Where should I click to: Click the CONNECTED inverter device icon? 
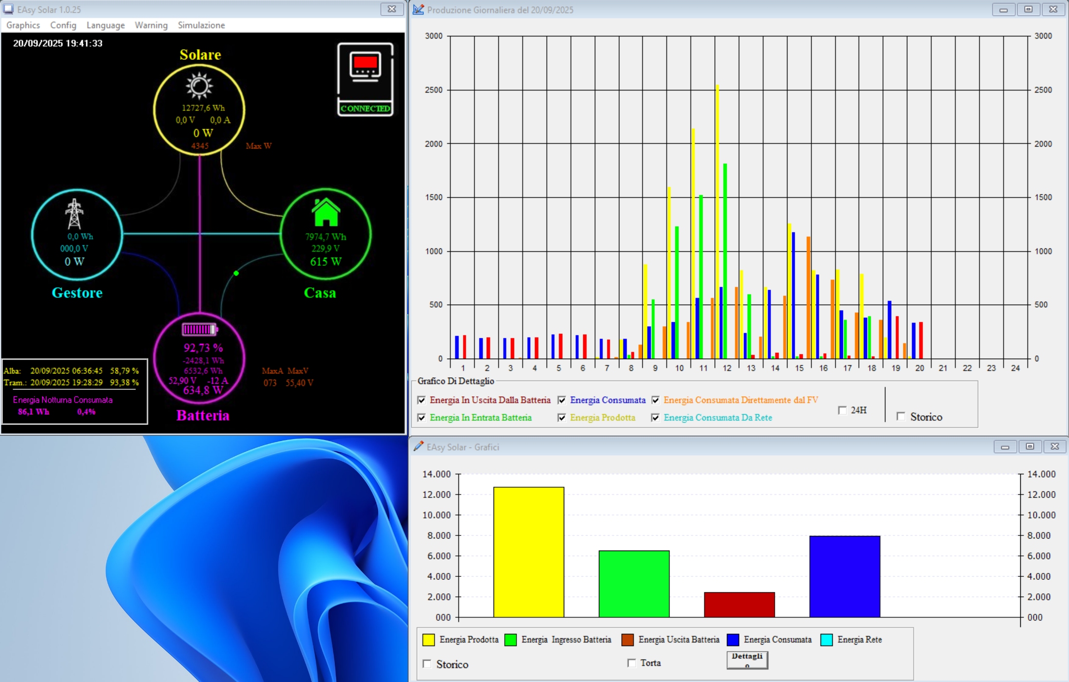click(365, 79)
